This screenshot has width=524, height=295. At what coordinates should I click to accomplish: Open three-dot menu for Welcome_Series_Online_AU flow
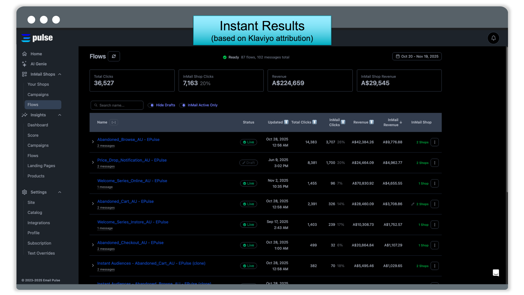pos(434,183)
